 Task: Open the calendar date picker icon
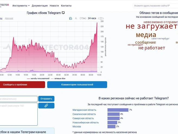(x=101, y=18)
